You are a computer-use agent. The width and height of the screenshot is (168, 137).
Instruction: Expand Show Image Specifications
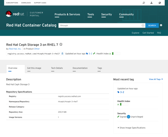tap(132, 128)
